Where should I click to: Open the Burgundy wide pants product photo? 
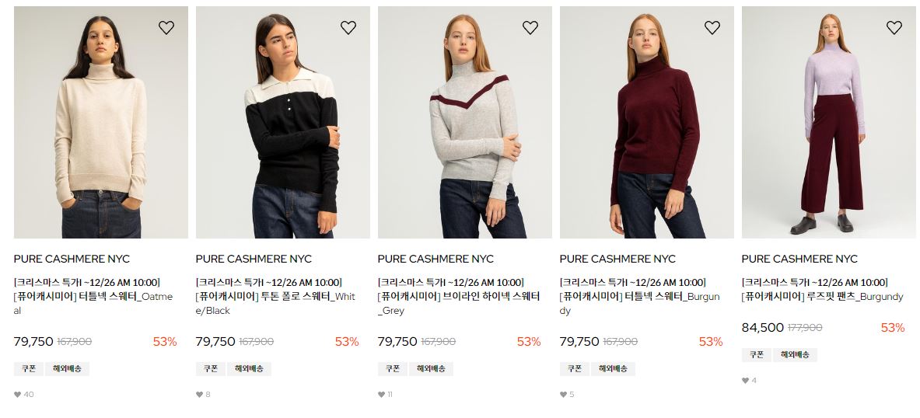(828, 123)
